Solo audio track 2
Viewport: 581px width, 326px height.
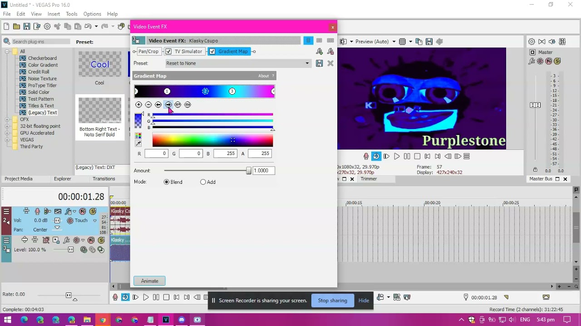pyautogui.click(x=93, y=211)
